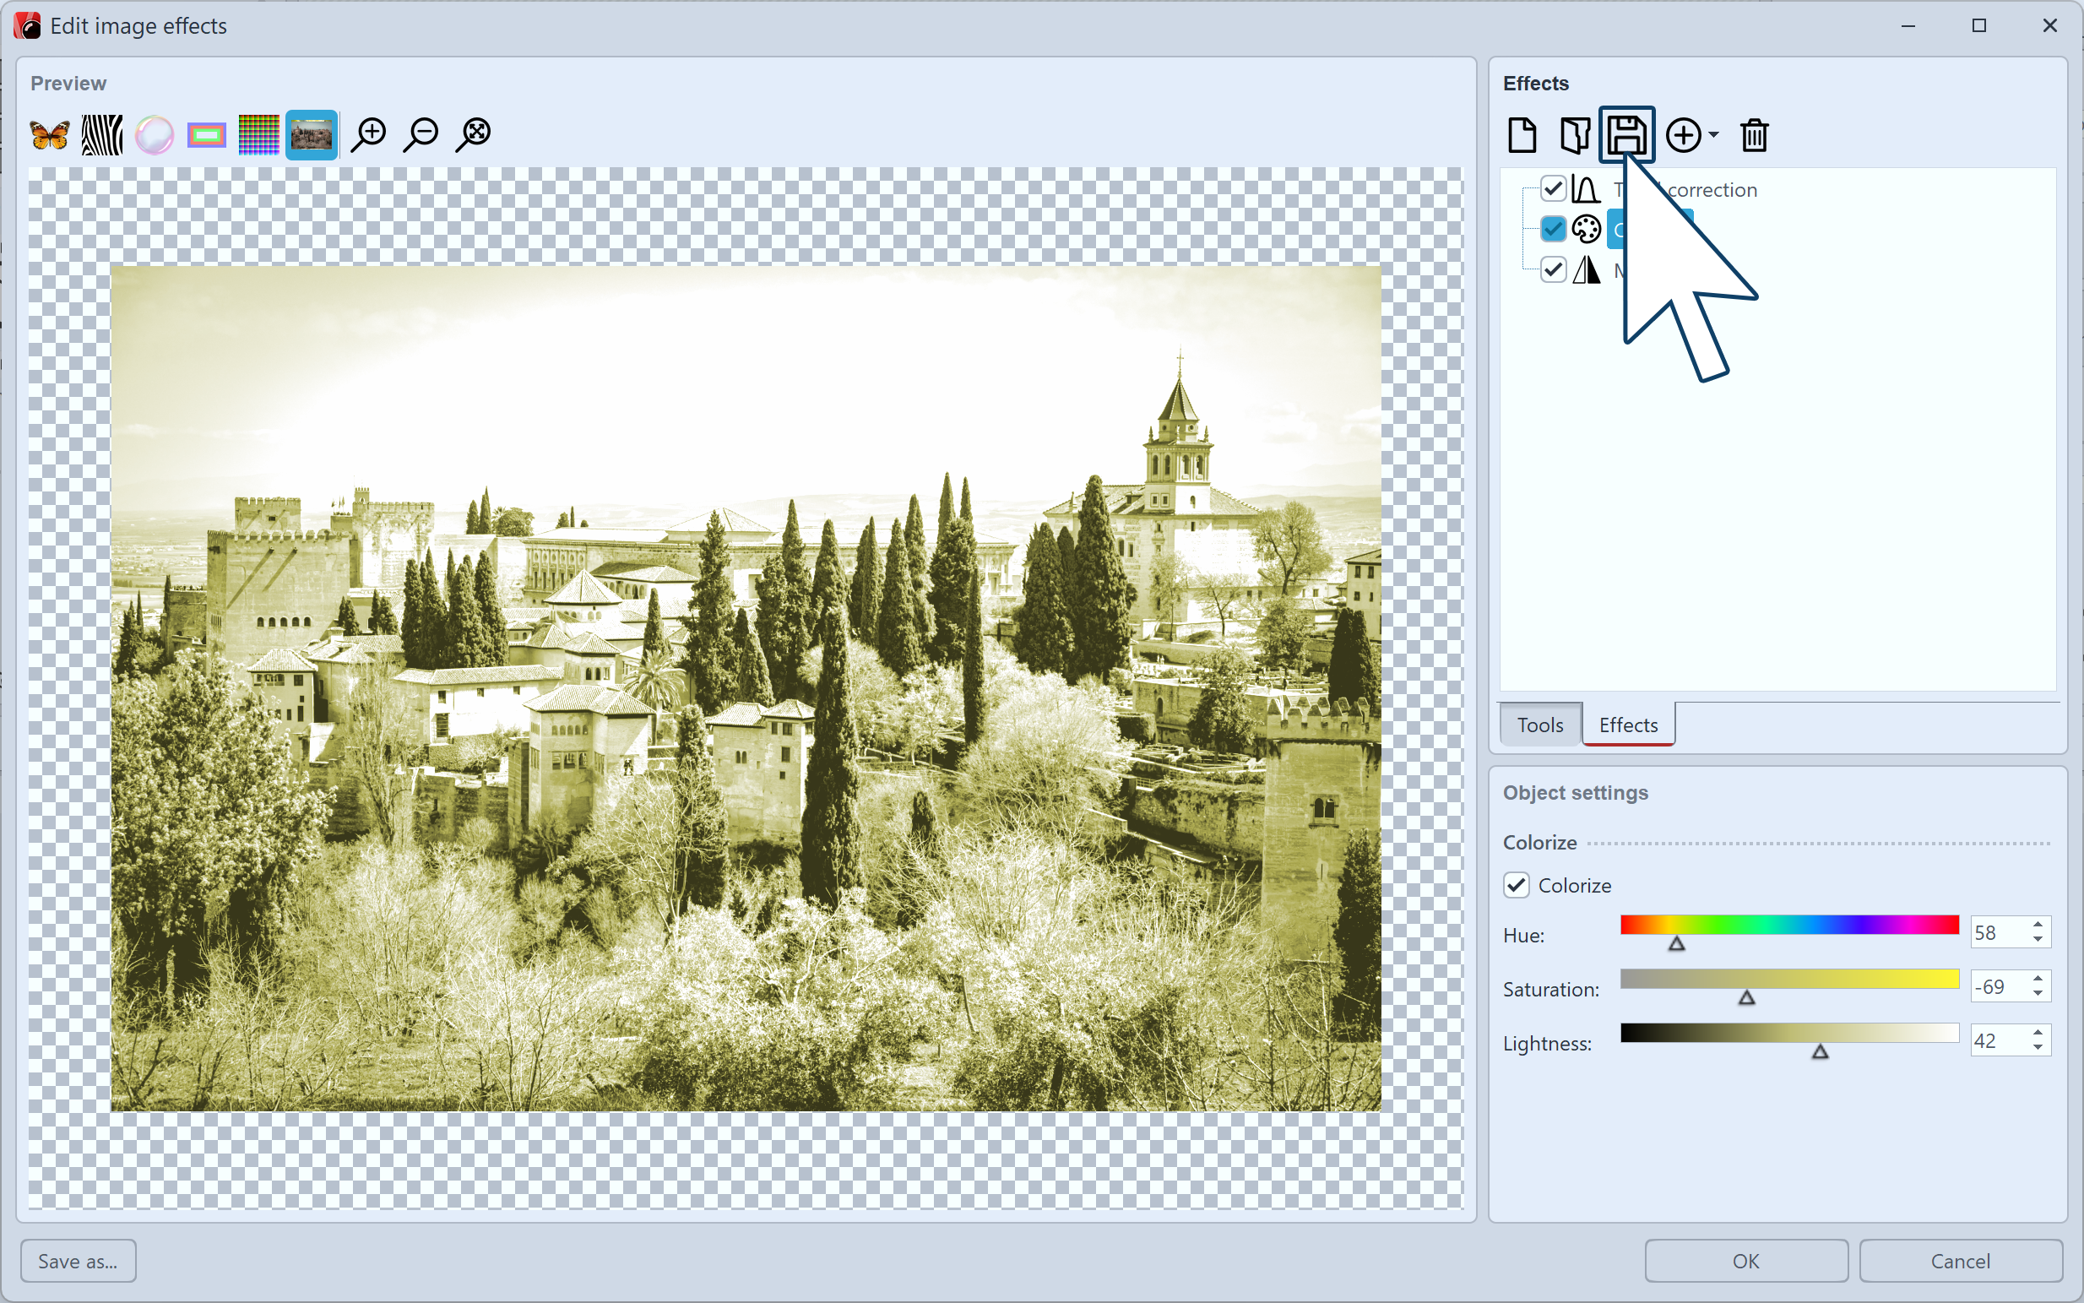Fit the preview to the window
This screenshot has width=2084, height=1303.
[x=474, y=133]
